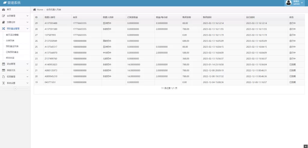
Task: Click the card icon beside 信息交流
Action: (x=3, y=70)
